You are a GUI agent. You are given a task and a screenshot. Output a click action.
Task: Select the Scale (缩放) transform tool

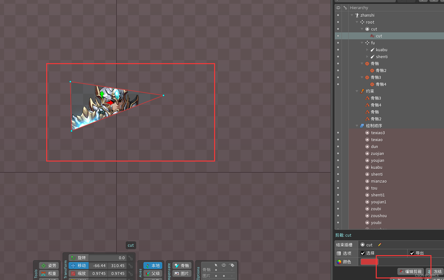[x=79, y=273]
